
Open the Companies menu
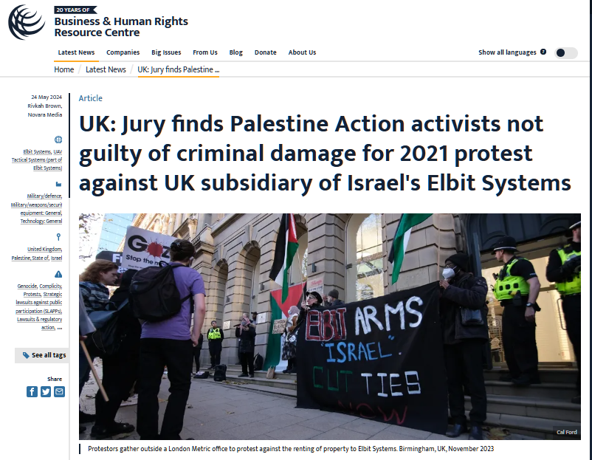pyautogui.click(x=123, y=52)
